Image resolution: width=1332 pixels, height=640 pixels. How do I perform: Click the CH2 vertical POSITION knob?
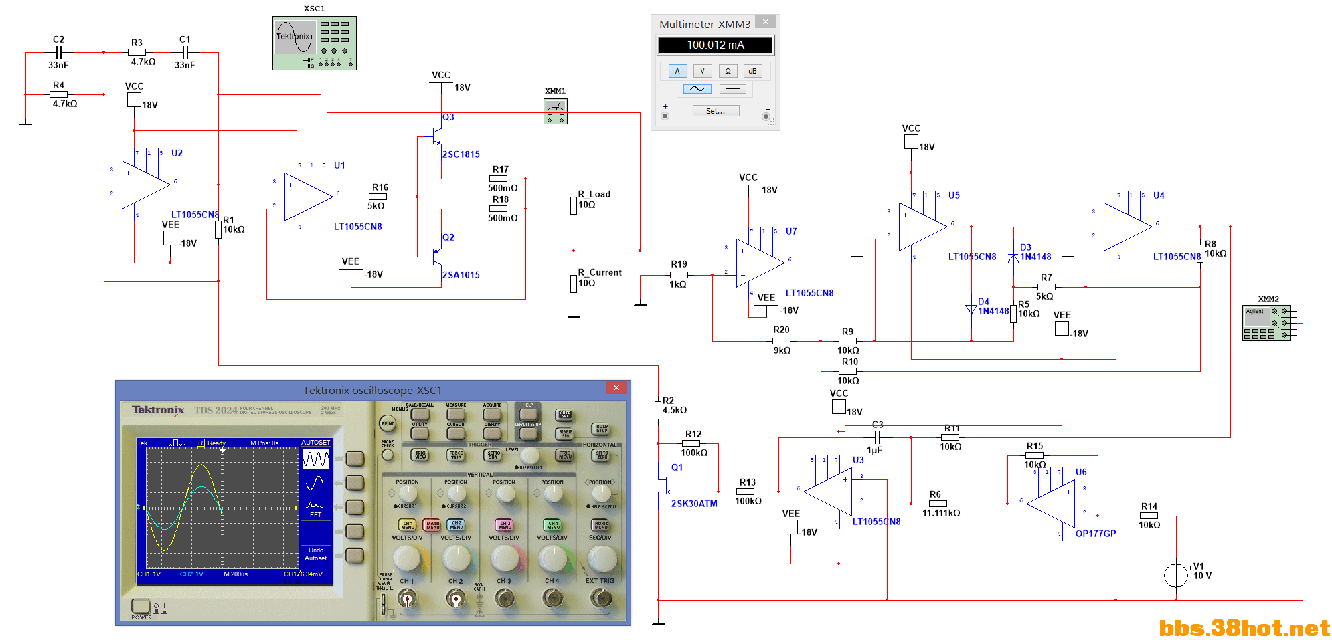(456, 494)
